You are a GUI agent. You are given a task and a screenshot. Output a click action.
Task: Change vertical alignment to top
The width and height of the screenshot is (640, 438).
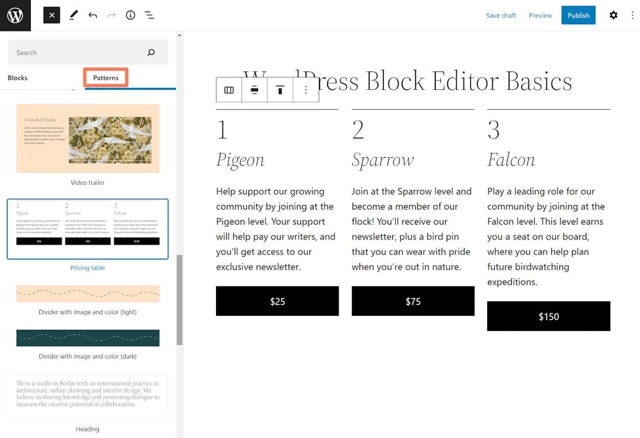click(x=280, y=90)
